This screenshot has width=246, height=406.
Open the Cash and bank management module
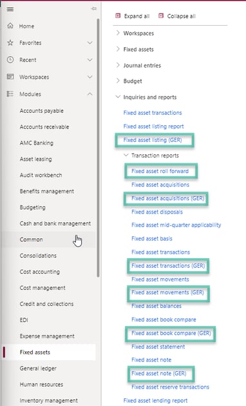[55, 223]
